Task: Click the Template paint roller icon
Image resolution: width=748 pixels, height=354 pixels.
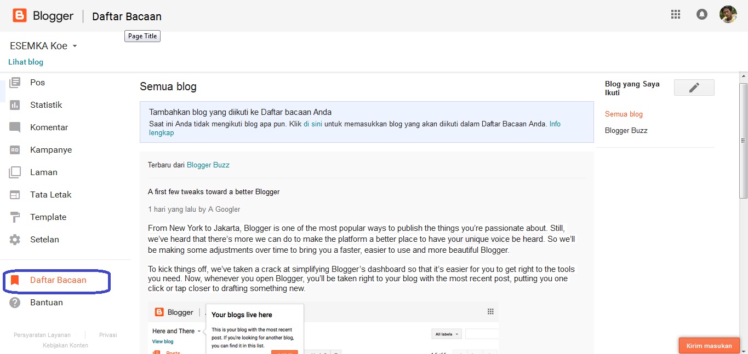Action: (15, 217)
